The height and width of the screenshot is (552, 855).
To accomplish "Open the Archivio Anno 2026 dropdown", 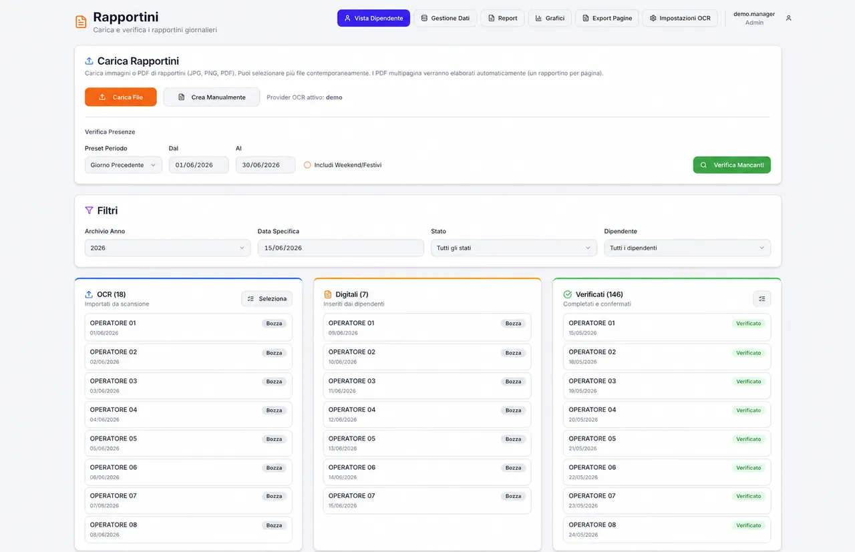I will pyautogui.click(x=168, y=248).
